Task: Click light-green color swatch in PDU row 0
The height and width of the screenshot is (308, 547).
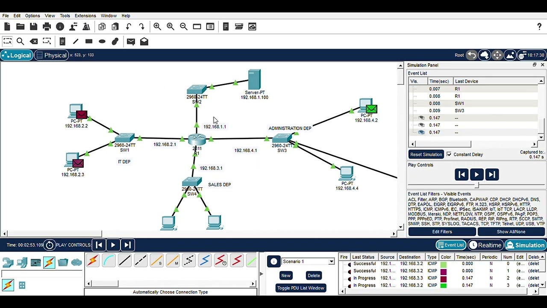Action: point(444,264)
